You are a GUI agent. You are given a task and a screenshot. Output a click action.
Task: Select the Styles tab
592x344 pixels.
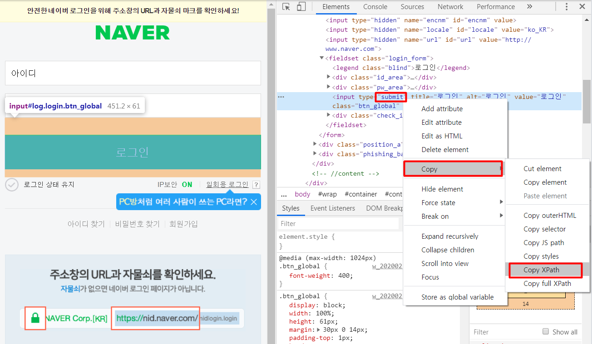[x=291, y=208]
